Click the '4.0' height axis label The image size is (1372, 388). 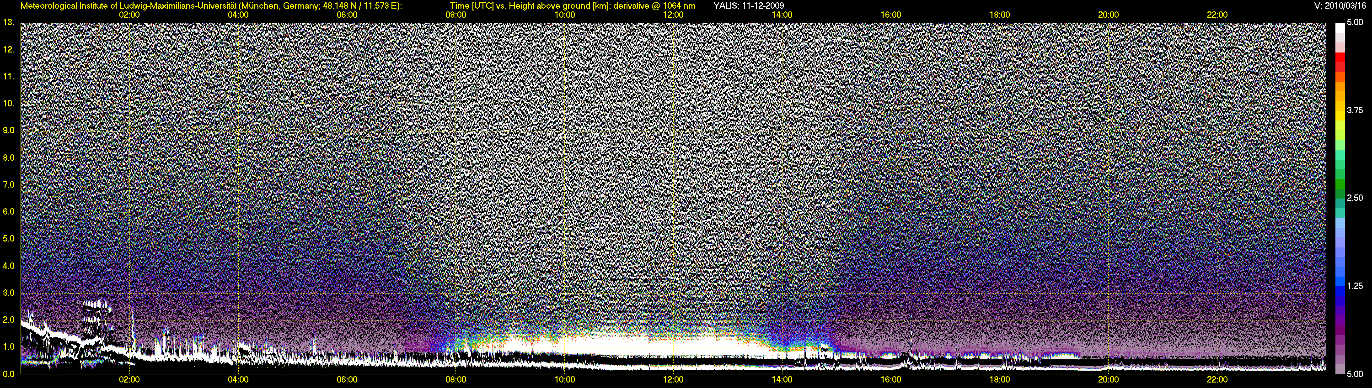9,266
